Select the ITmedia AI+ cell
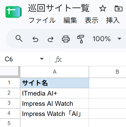Image resolution: width=126 pixels, height=127 pixels. click(55, 93)
